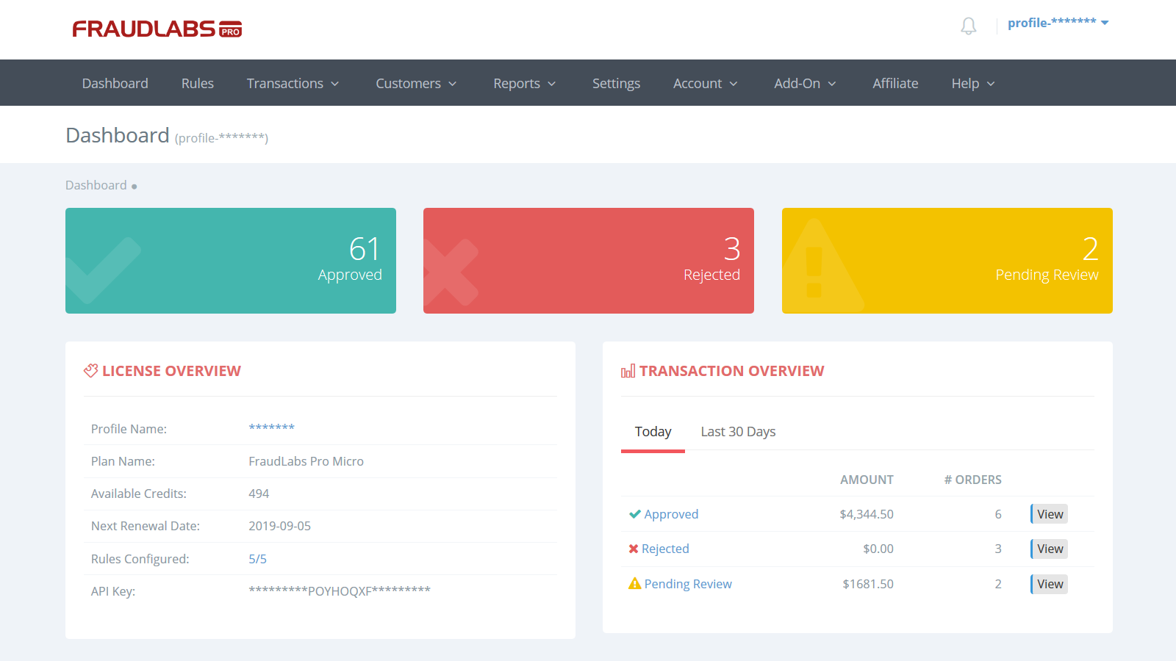1176x661 pixels.
Task: Click the AMOUNT column header
Action: [867, 480]
